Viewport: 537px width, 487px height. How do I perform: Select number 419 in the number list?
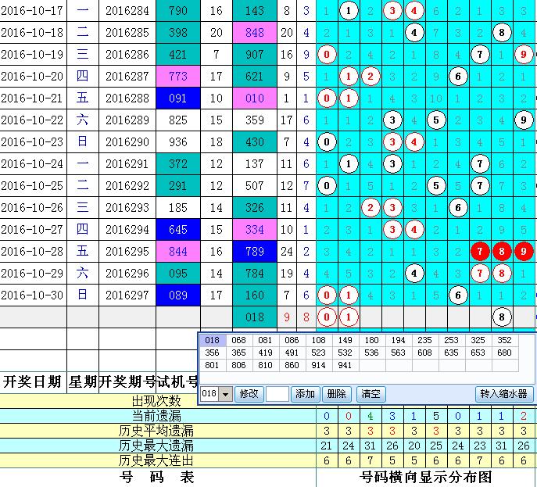pyautogui.click(x=265, y=353)
